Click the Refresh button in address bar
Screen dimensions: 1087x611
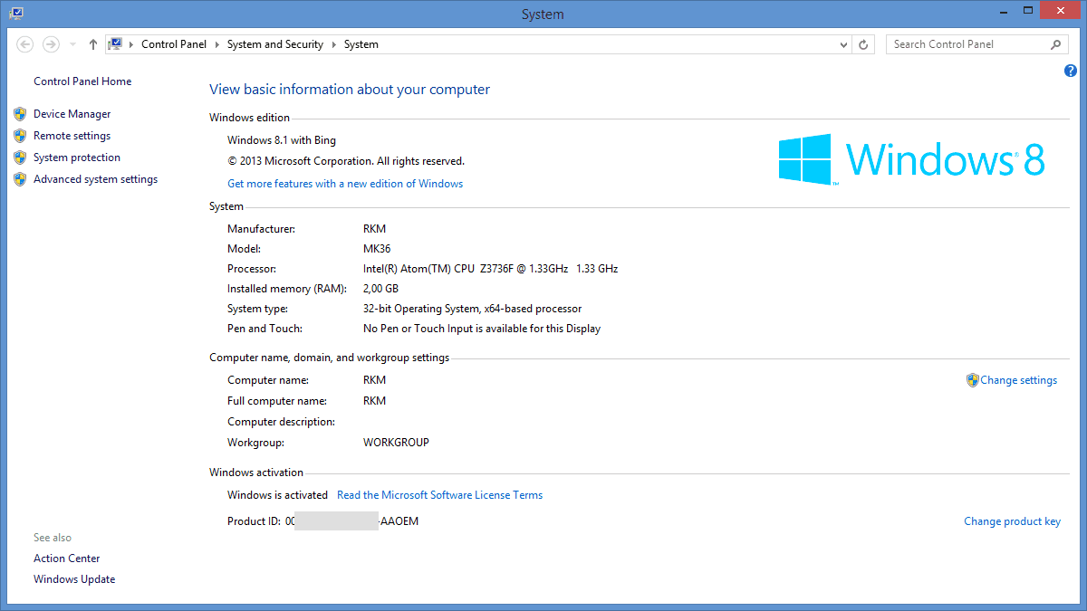864,44
